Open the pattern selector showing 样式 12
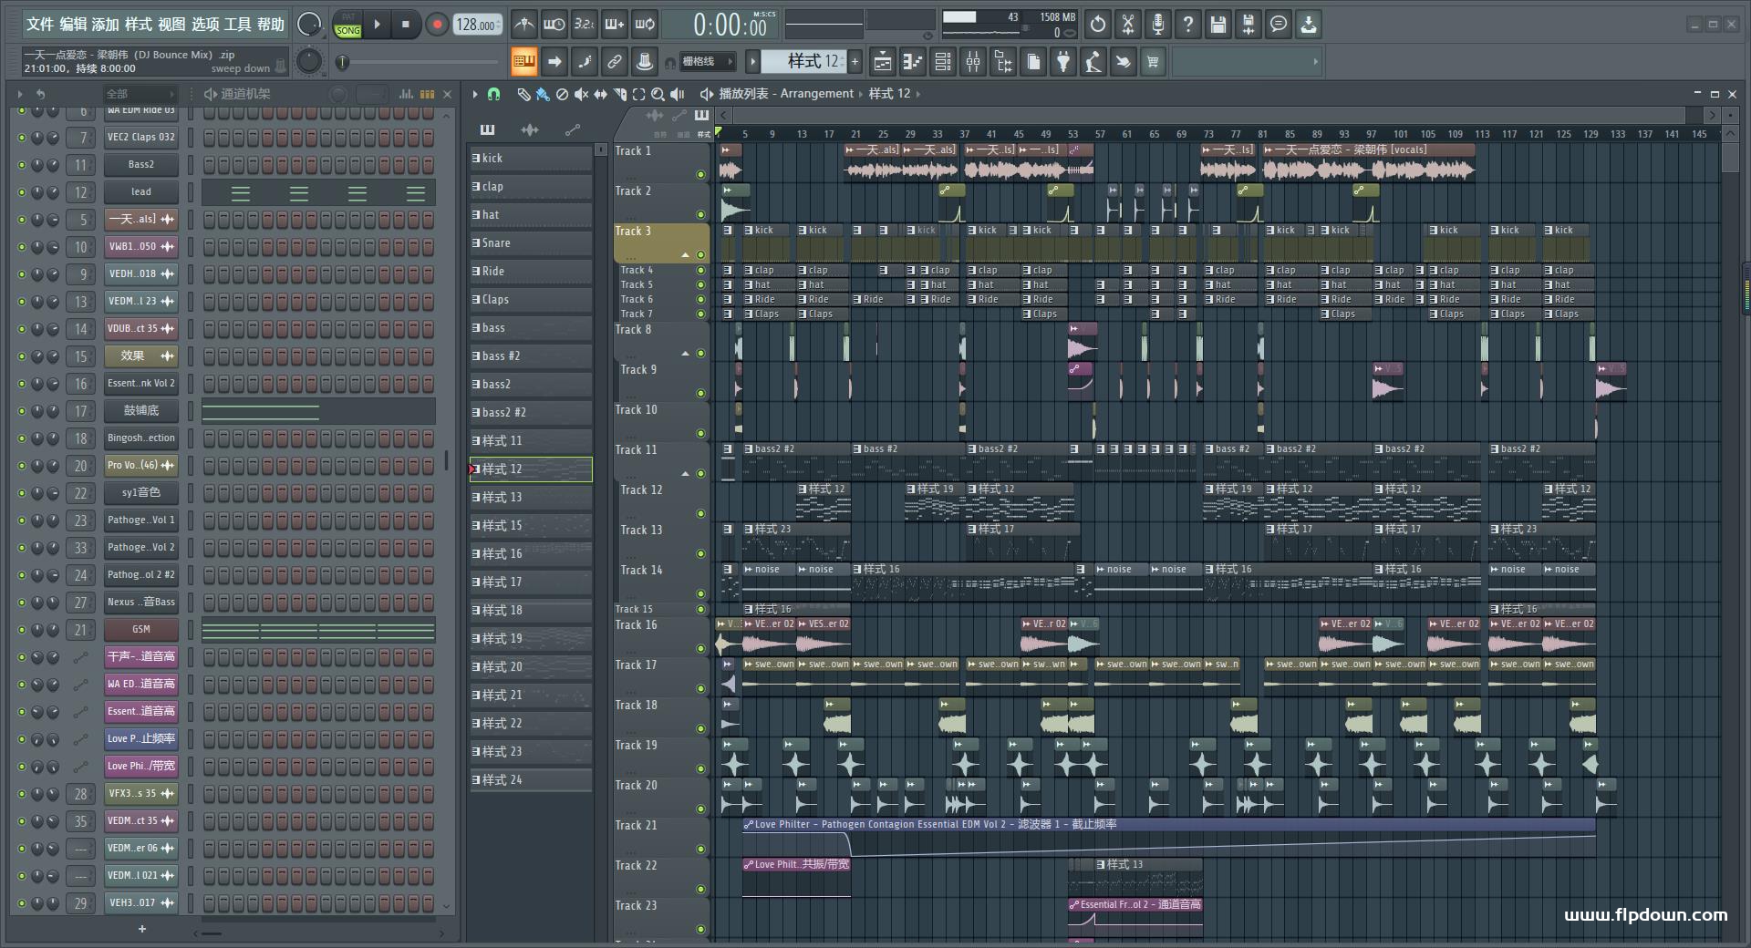The height and width of the screenshot is (948, 1751). [803, 62]
